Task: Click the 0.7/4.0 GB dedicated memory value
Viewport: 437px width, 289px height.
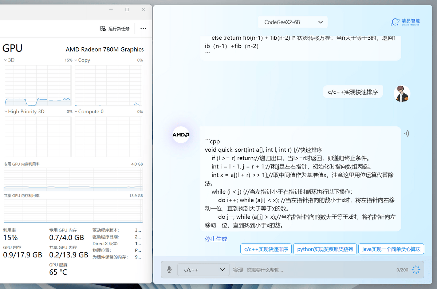Action: (x=67, y=238)
